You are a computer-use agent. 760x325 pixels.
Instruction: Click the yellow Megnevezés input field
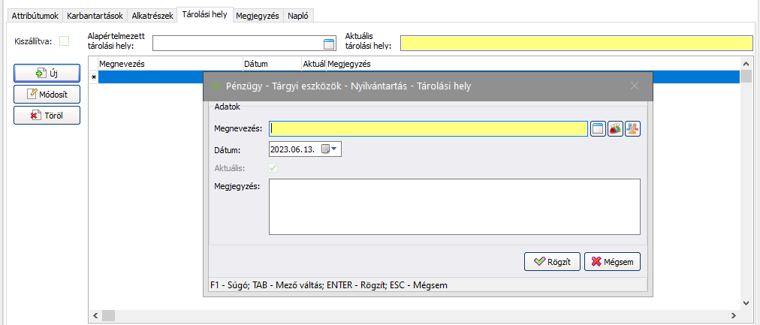click(x=428, y=129)
